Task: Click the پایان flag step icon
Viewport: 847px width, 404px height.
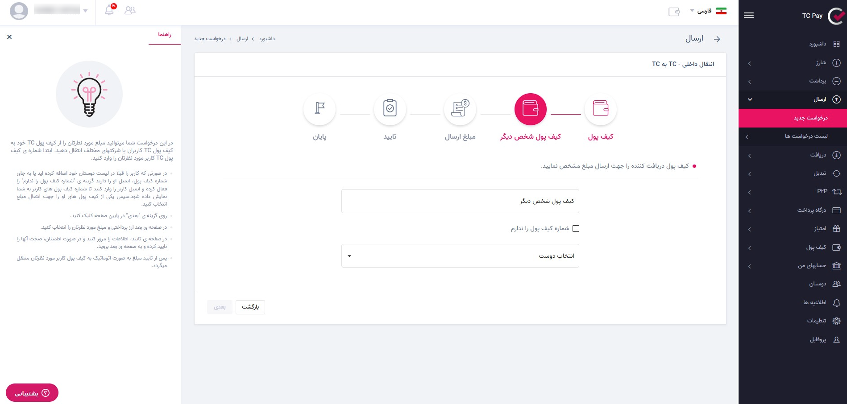Action: coord(320,109)
